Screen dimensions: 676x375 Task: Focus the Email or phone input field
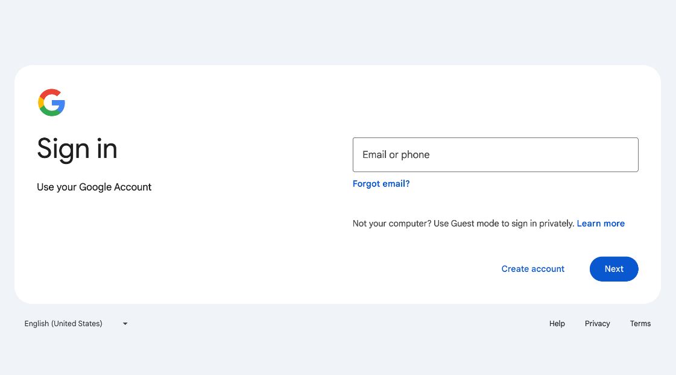click(x=495, y=154)
